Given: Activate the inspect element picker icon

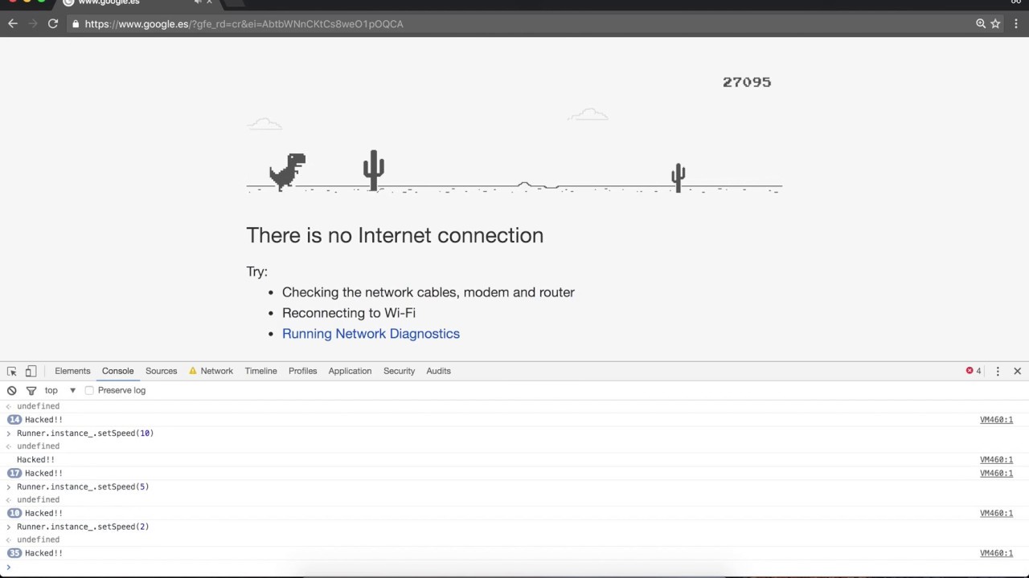Looking at the screenshot, I should coord(12,371).
